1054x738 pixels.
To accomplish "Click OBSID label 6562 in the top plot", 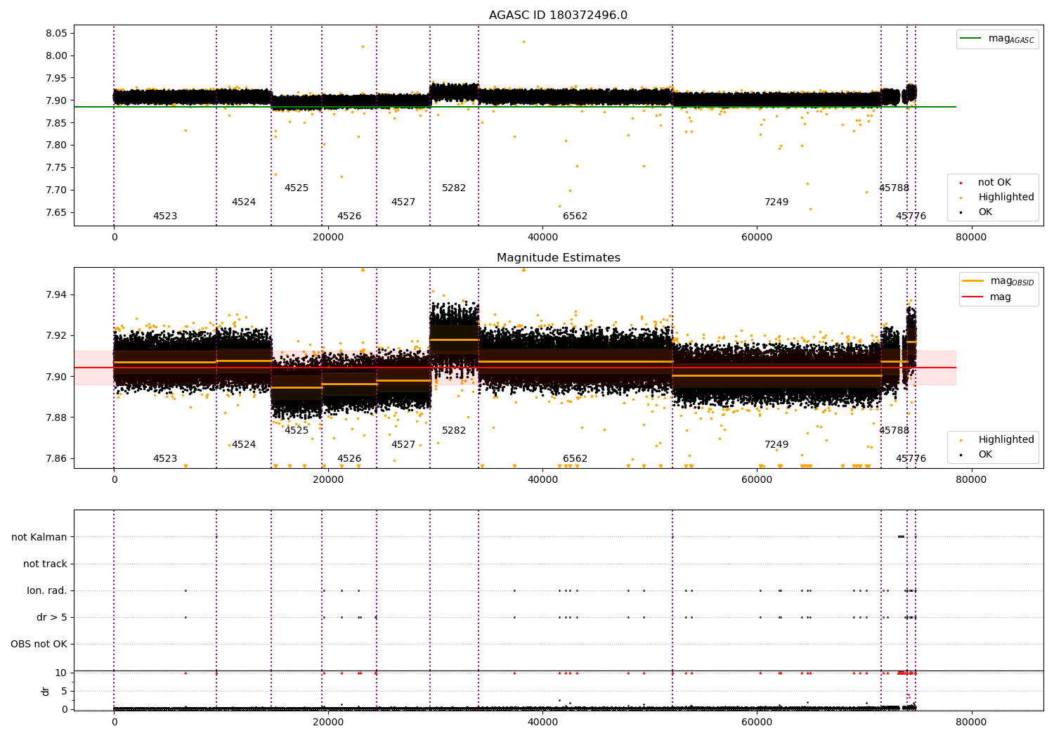I will tap(575, 216).
